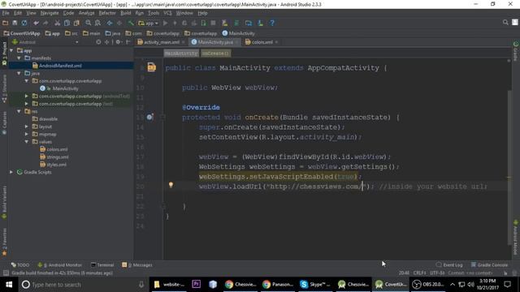Click the Redo arrow icon
This screenshot has height=292, width=520.
pyautogui.click(x=45, y=23)
